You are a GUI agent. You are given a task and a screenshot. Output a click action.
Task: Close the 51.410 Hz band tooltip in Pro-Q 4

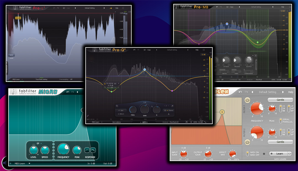(x=118, y=83)
